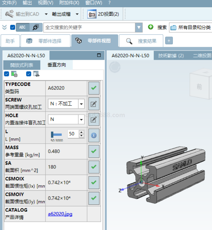This screenshot has height=230, width=212.
Task: Open the a62020.jpg catalog link
Action: pos(60,214)
